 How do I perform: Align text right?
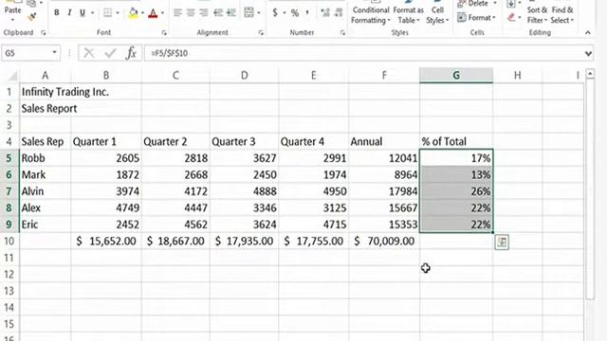(x=203, y=12)
